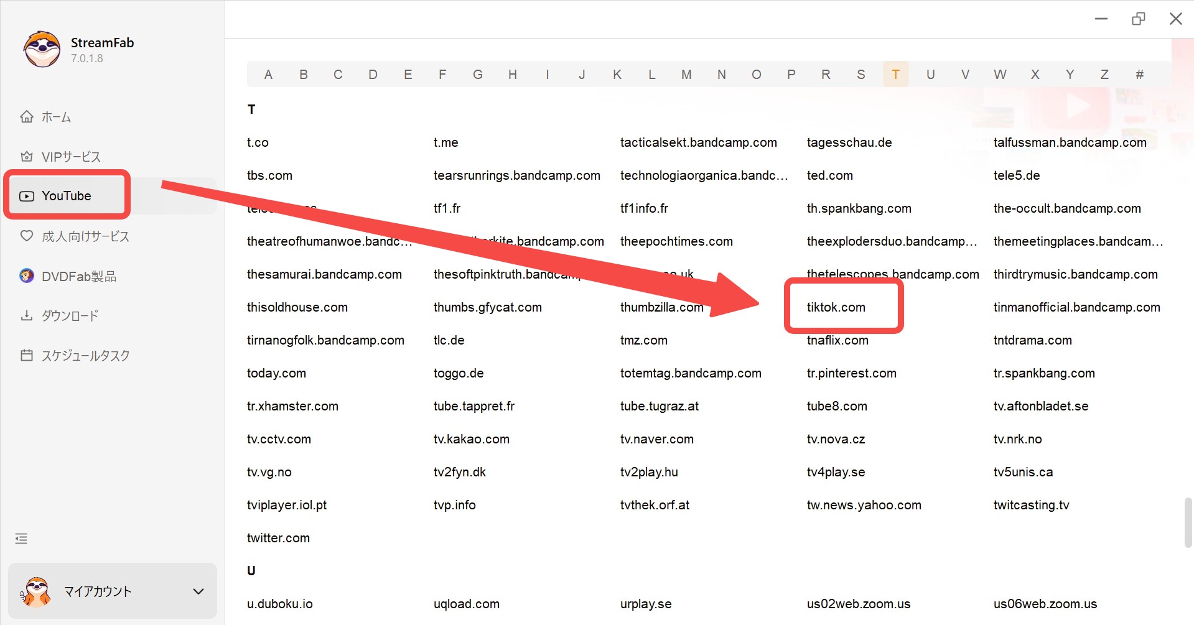Minimize the StreamFab window

point(1101,19)
